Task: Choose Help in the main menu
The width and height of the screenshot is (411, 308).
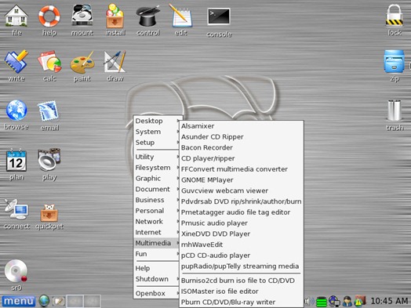Action: tap(158, 268)
